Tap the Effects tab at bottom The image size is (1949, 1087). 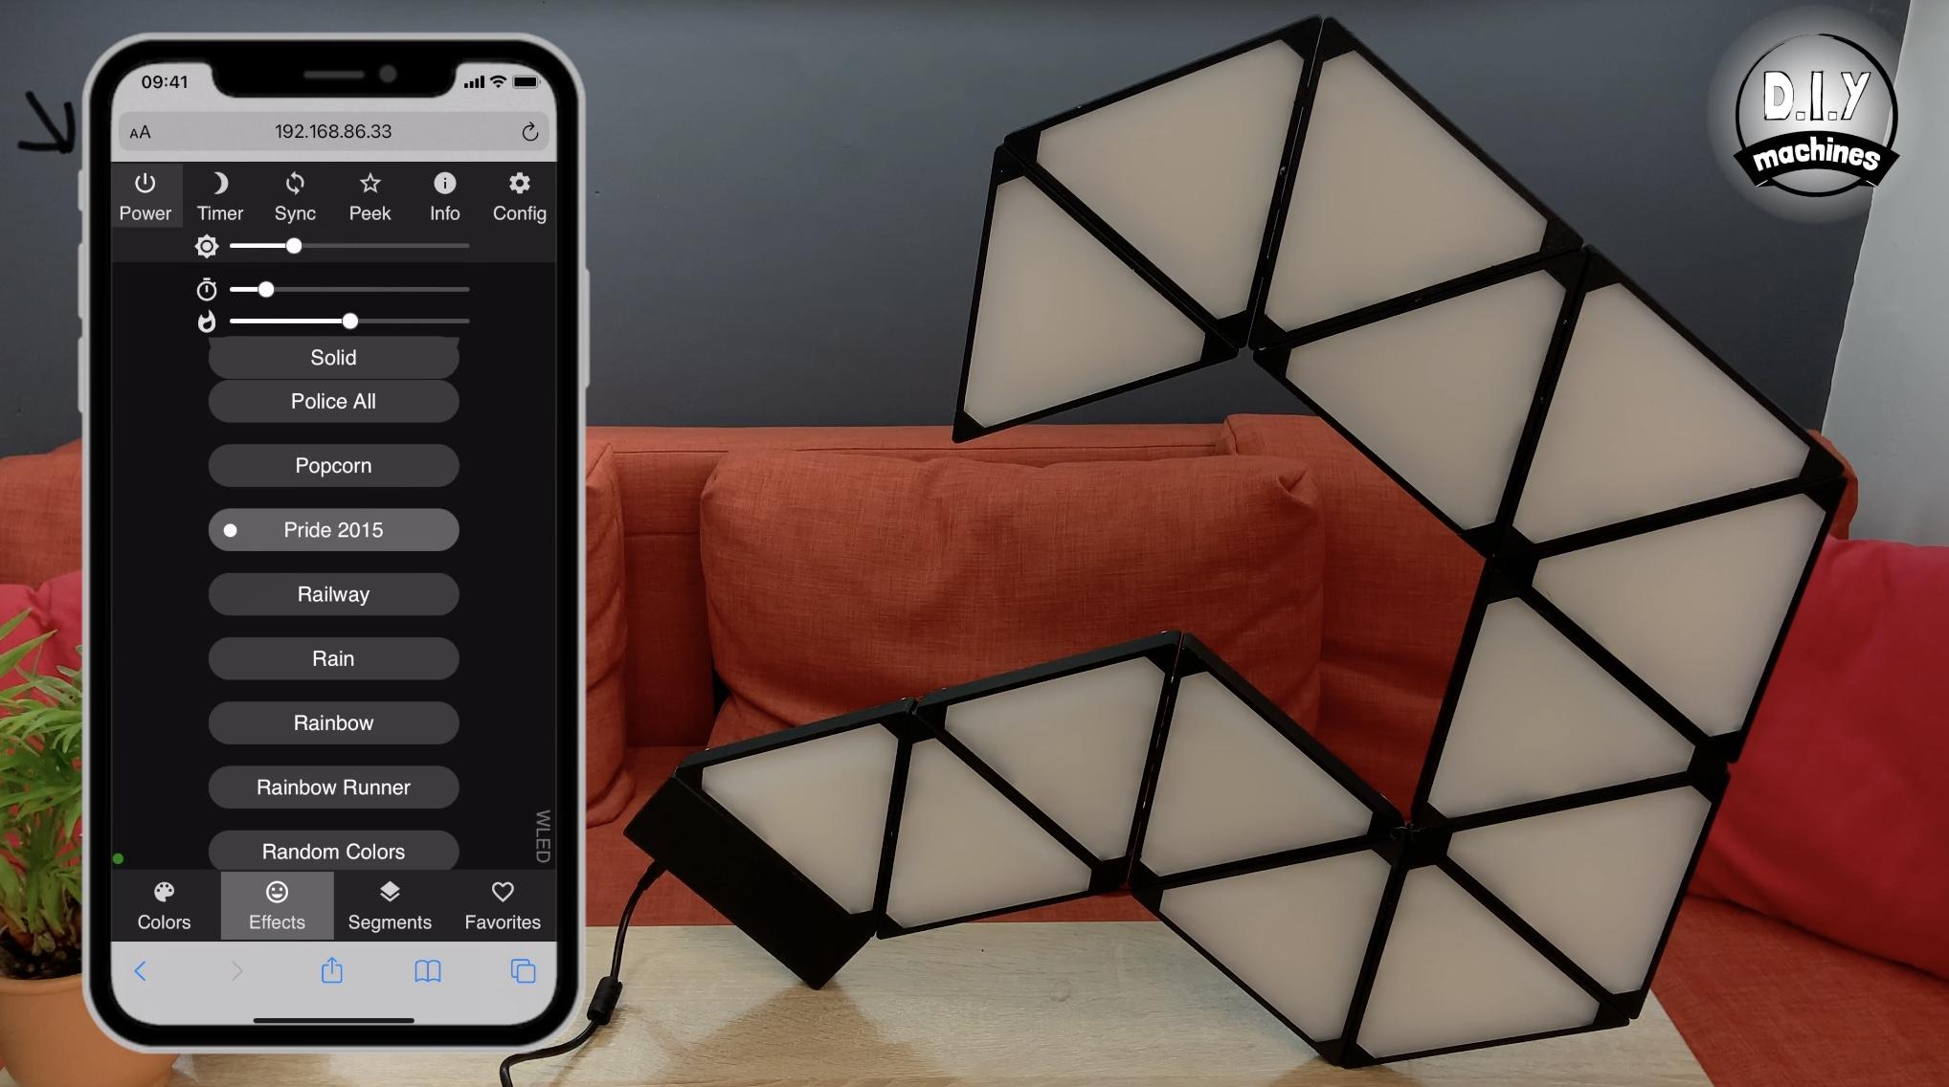click(276, 905)
